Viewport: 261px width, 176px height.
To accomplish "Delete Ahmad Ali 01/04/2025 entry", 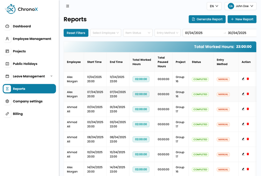I will point(248,109).
